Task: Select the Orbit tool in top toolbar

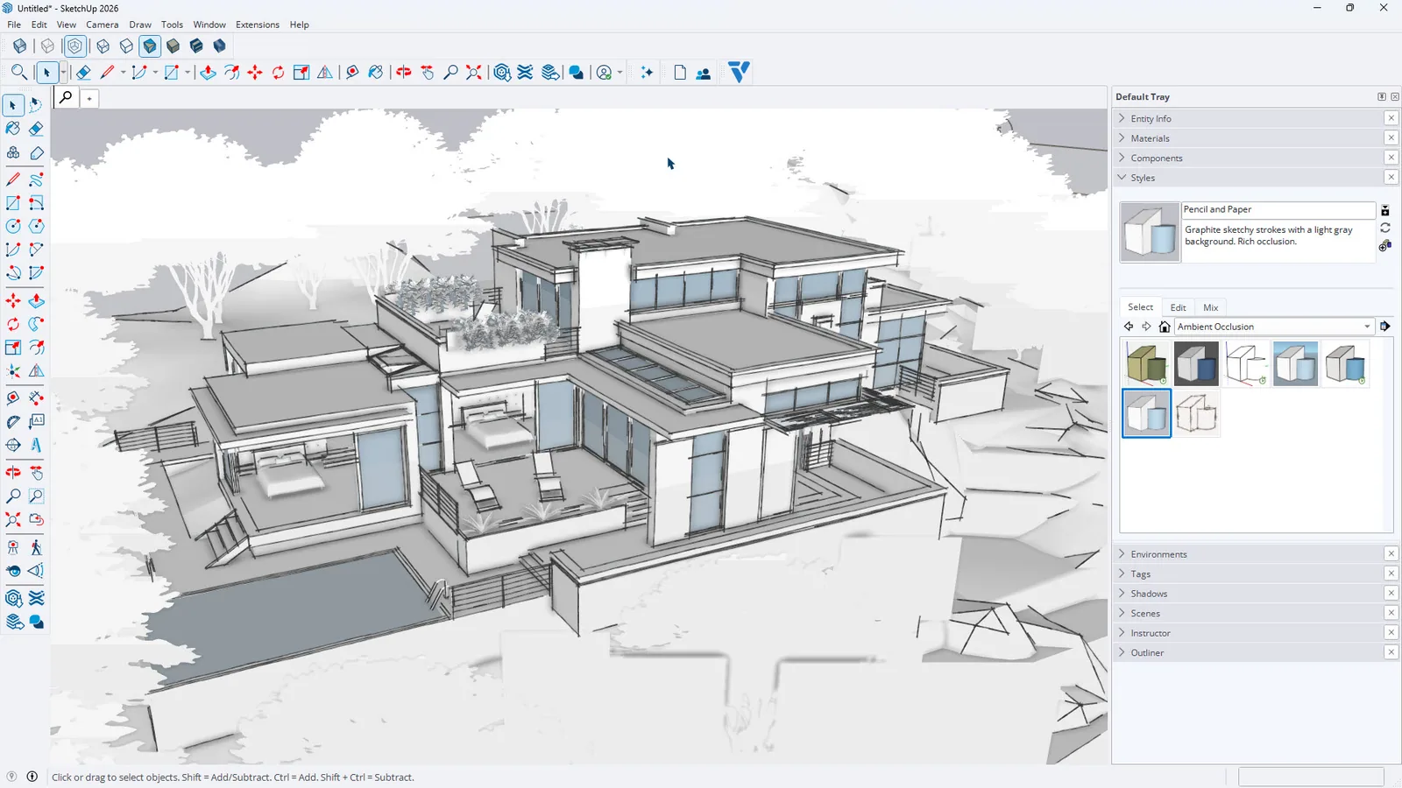Action: point(403,73)
